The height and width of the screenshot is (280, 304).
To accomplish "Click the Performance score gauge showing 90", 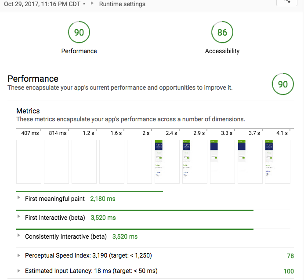I will (79, 32).
